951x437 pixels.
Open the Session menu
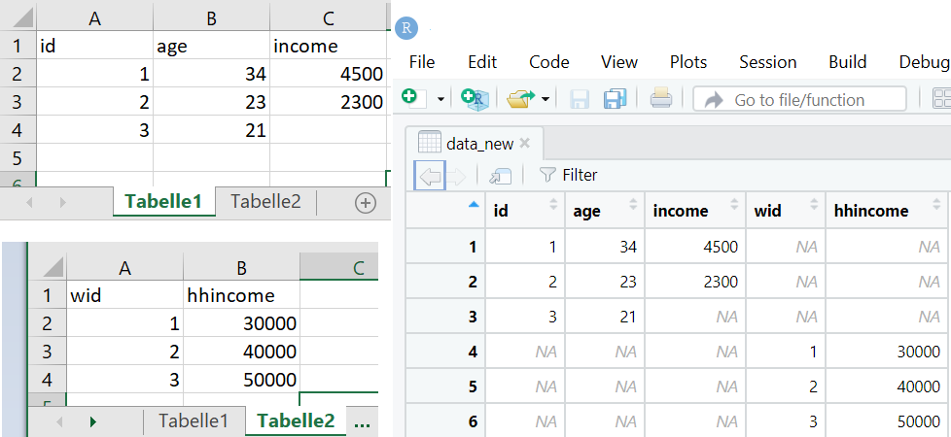tap(767, 62)
